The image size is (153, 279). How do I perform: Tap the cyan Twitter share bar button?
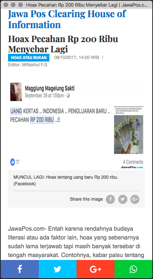(57, 269)
